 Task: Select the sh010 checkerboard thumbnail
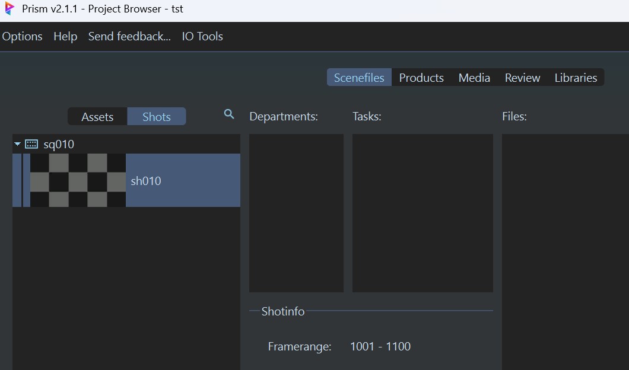point(78,180)
